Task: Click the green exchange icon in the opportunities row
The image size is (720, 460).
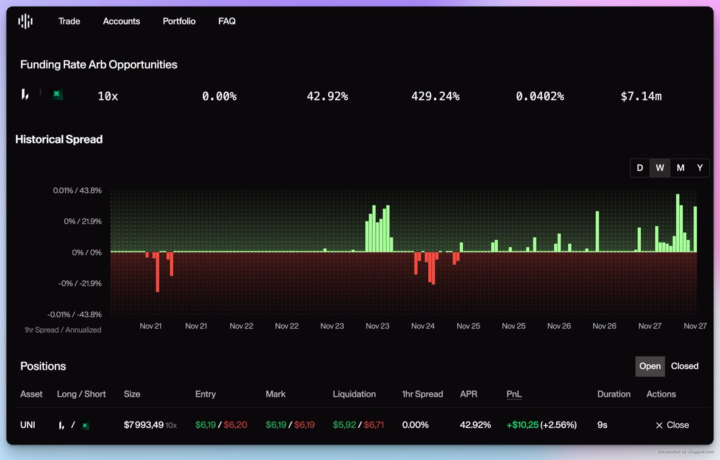Action: pos(57,94)
